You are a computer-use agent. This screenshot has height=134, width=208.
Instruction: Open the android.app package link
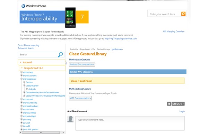28,72
